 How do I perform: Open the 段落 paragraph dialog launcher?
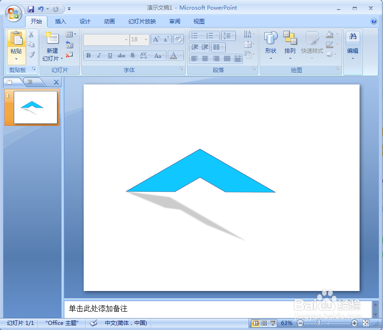pos(254,69)
